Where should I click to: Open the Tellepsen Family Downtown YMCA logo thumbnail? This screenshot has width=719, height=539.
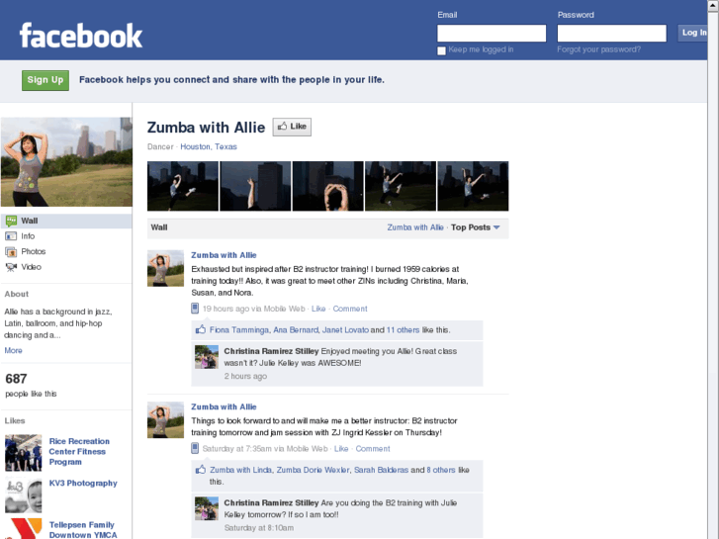tap(24, 528)
